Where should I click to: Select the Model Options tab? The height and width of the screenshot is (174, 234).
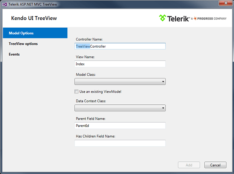35,33
